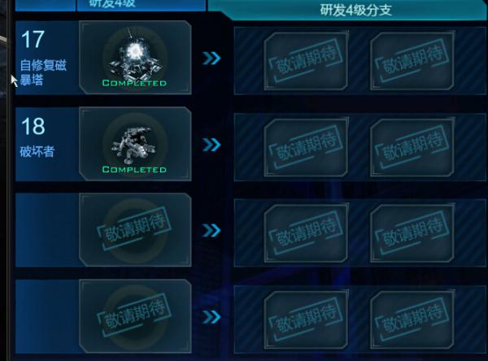Select the row label 17 自修复磁暴塔
Image resolution: width=488 pixels, height=361 pixels.
point(43,58)
